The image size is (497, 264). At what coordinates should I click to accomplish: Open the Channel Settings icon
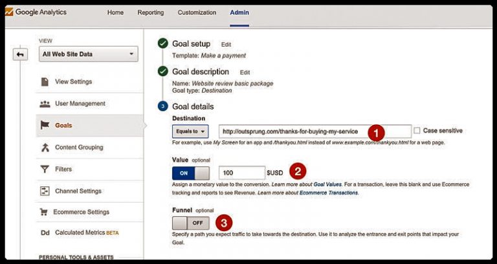(45, 191)
